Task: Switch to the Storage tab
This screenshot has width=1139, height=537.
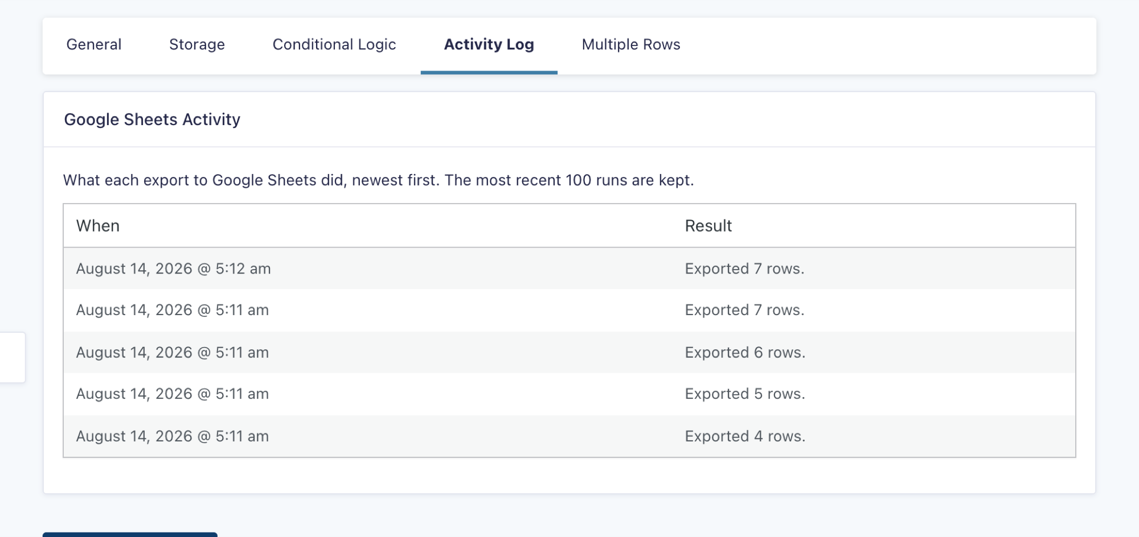Action: coord(197,44)
